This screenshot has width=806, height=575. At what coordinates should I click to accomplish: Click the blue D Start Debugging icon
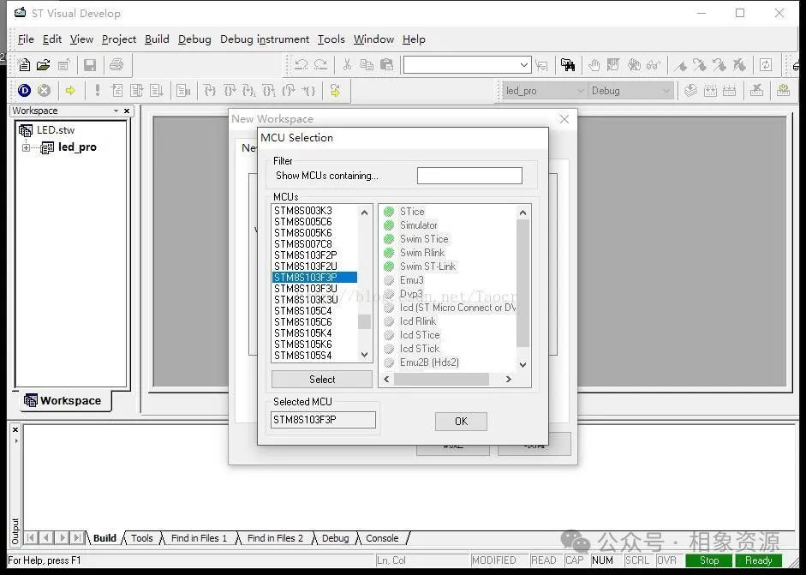[24, 91]
